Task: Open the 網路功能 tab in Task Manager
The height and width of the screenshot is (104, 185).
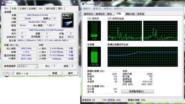Action: [x=130, y=14]
